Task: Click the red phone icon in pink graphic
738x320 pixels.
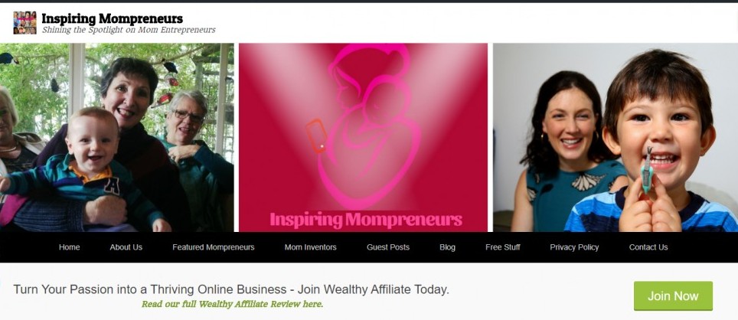Action: click(x=316, y=136)
